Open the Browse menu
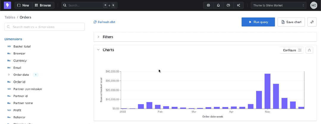Image resolution: width=321 pixels, height=124 pixels. [43, 5]
